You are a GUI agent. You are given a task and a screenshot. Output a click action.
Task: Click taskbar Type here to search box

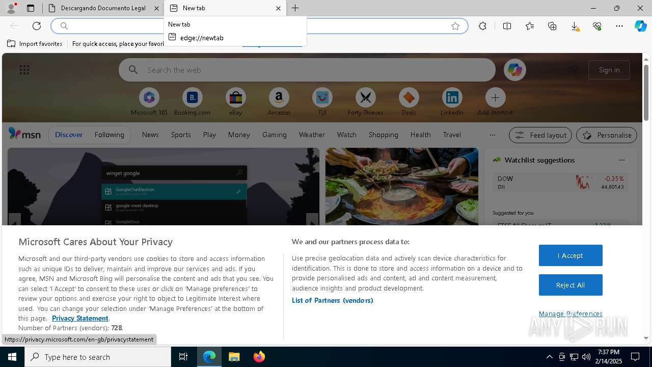98,357
